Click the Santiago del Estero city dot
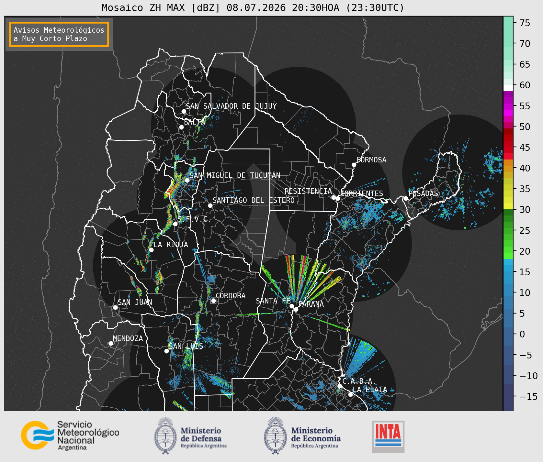543x462 pixels. point(210,205)
